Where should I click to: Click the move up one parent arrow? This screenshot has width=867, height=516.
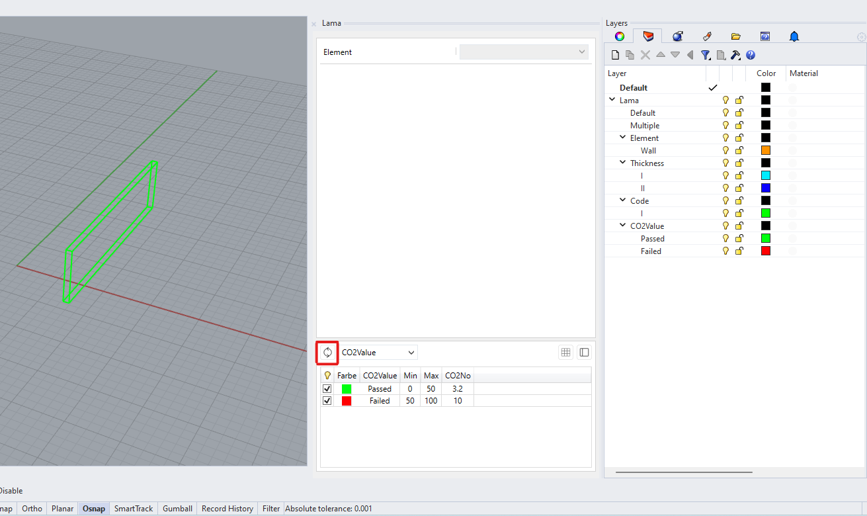pos(690,55)
